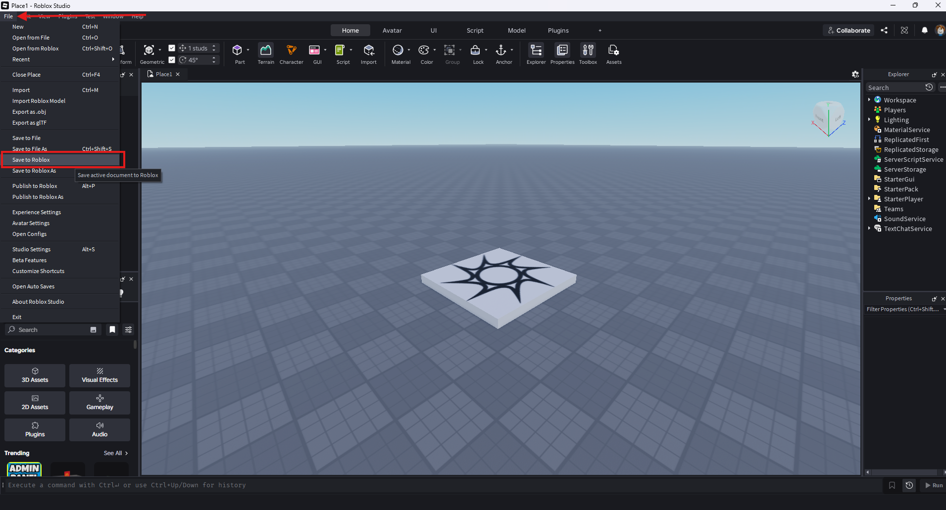Open the Material dropdown arrow
This screenshot has width=946, height=510.
click(x=409, y=50)
